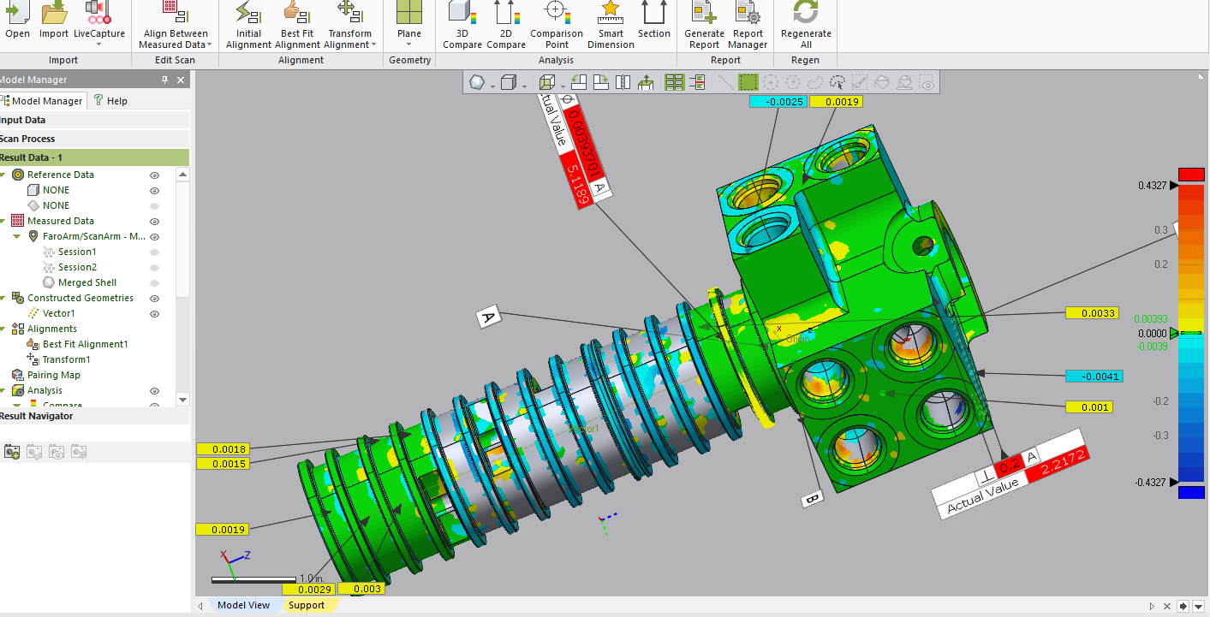Pin the Model Manager panel
The height and width of the screenshot is (617, 1210).
[x=165, y=80]
